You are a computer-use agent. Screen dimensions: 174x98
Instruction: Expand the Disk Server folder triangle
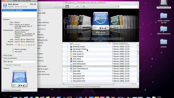pos(68,66)
